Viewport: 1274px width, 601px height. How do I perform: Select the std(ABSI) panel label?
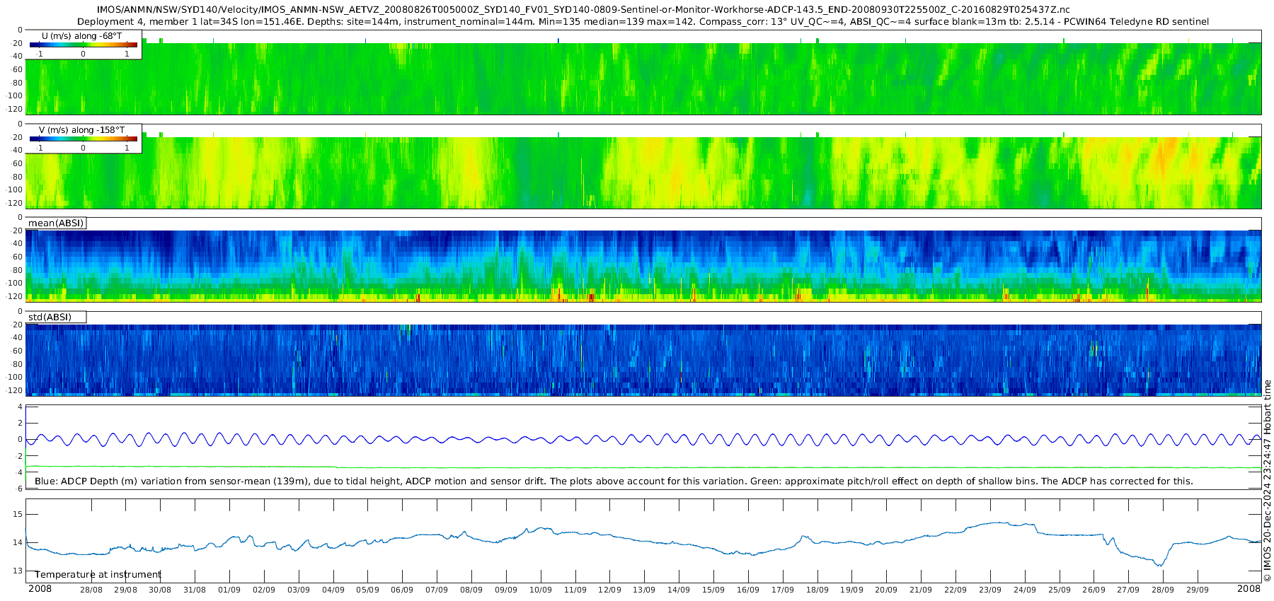click(x=50, y=317)
